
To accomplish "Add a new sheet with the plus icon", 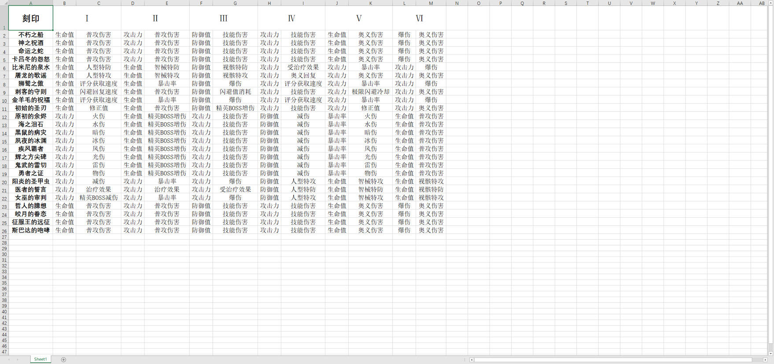I will click(x=63, y=360).
